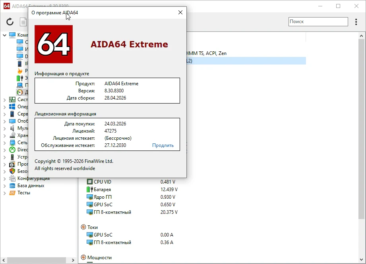Click the scroll up arrow of content pane
366x264 pixels.
361,36
